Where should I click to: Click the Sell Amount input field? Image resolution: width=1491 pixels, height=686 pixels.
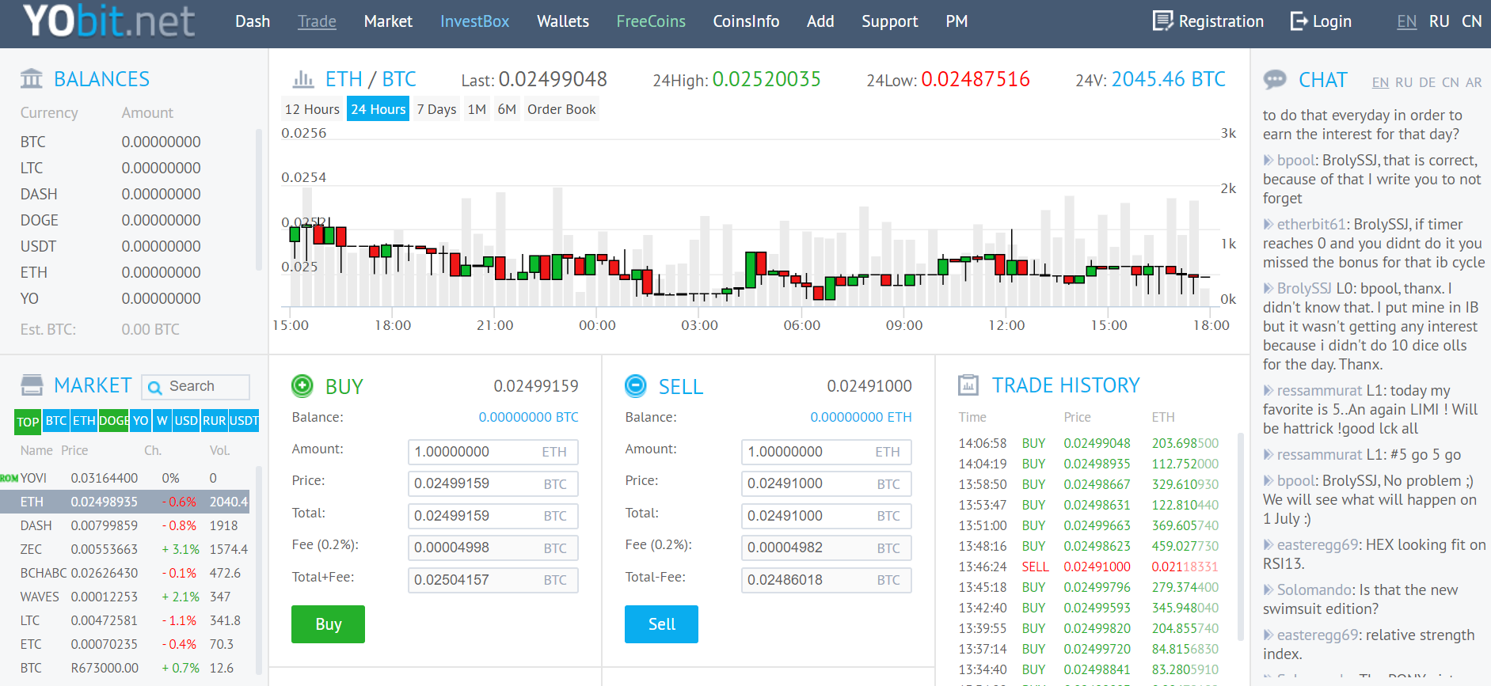click(x=827, y=452)
